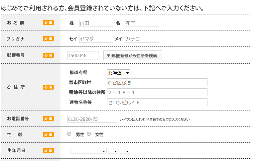This screenshot has height=161, width=257.
Task: Open the birth year dropdown
Action: 88,151
